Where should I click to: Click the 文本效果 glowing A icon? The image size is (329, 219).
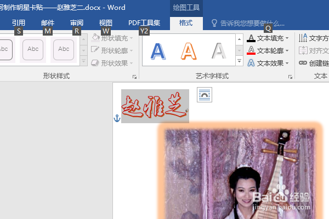(251, 63)
